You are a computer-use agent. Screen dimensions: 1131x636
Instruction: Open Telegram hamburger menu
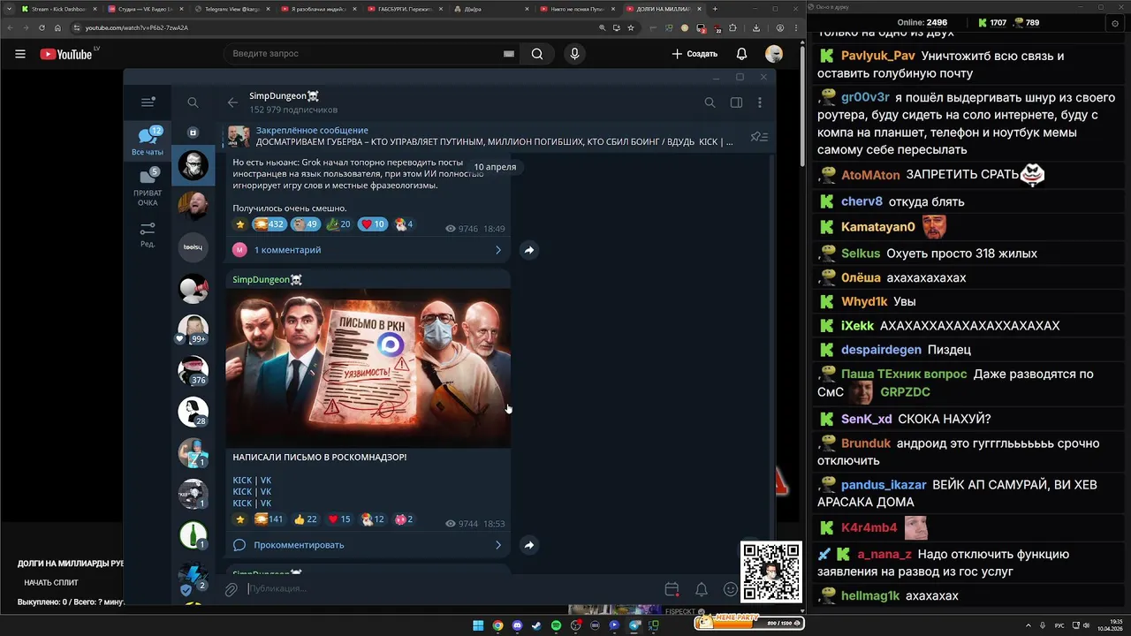148,102
